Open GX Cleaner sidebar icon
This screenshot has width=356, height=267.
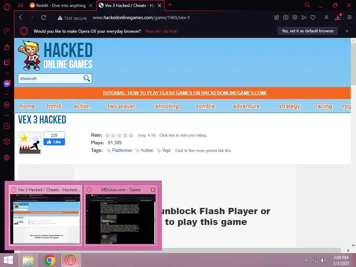click(x=7, y=47)
